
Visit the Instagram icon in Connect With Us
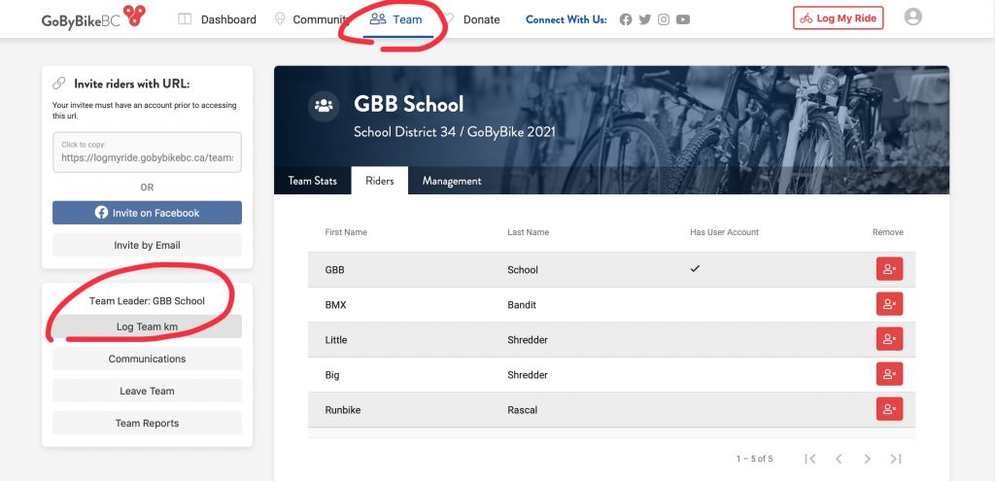664,19
